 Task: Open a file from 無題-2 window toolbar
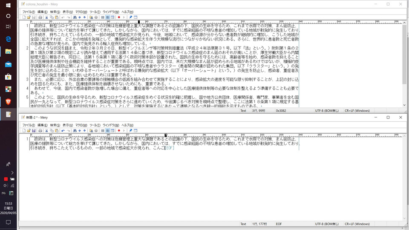click(29, 131)
